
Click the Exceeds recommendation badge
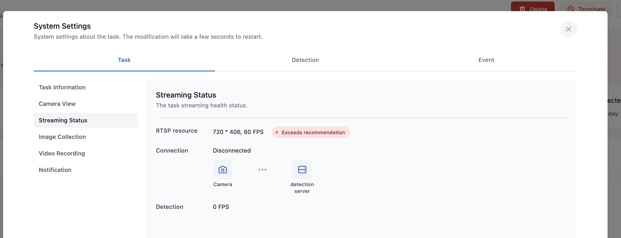(313, 132)
